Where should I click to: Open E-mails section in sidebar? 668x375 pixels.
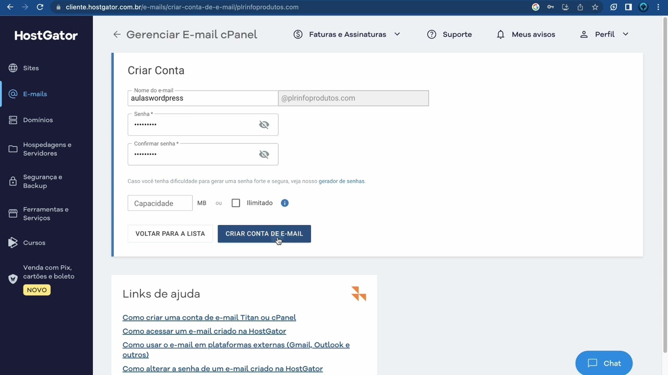[x=35, y=94]
